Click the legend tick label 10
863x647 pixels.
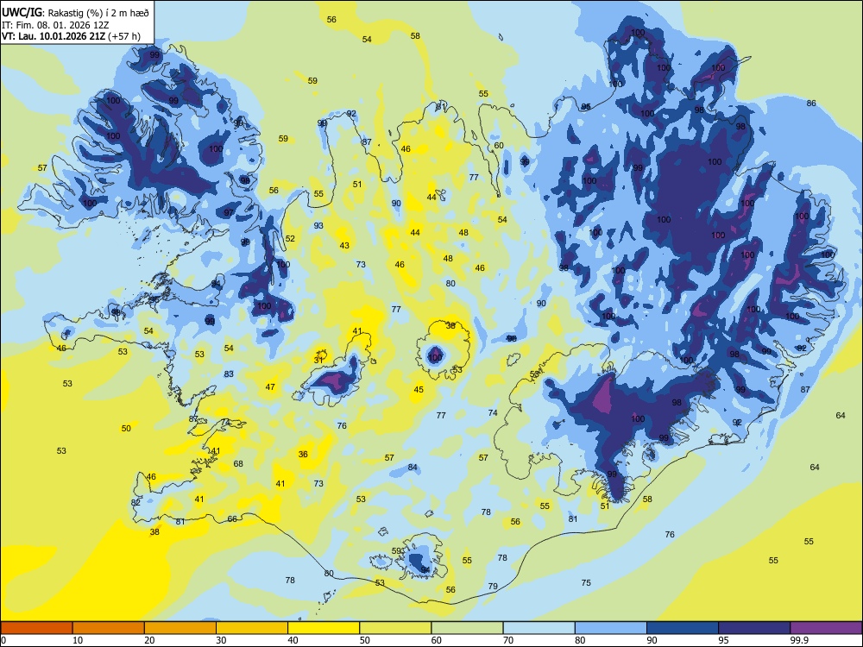79,640
